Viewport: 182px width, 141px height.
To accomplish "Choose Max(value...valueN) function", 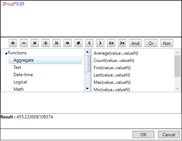I will tap(112, 82).
